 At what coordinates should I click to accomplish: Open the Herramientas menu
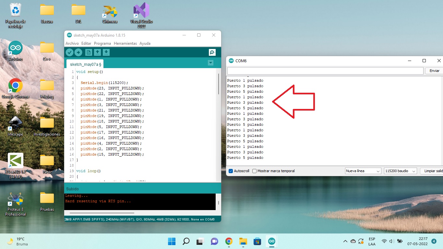tap(126, 43)
